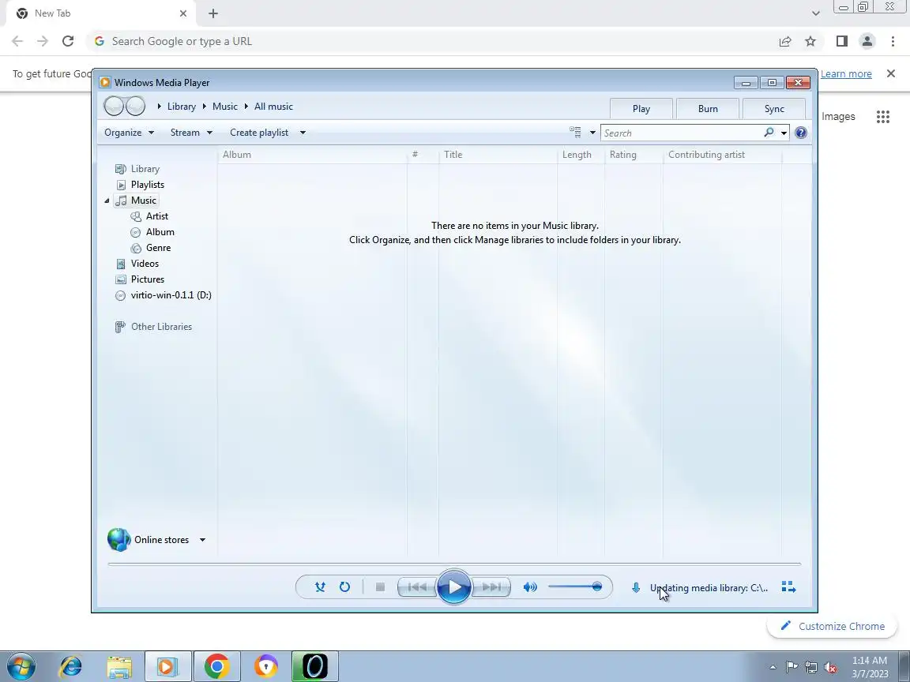Open the View options dropdown arrow
The width and height of the screenshot is (910, 682).
592,133
